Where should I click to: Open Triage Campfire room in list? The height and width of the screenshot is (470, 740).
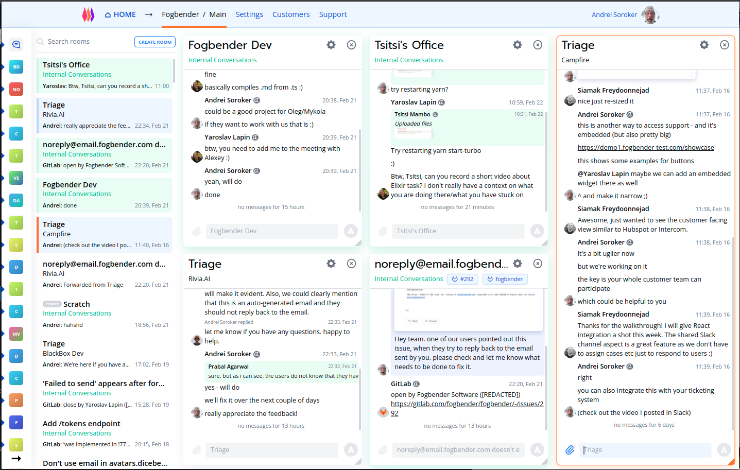(105, 235)
